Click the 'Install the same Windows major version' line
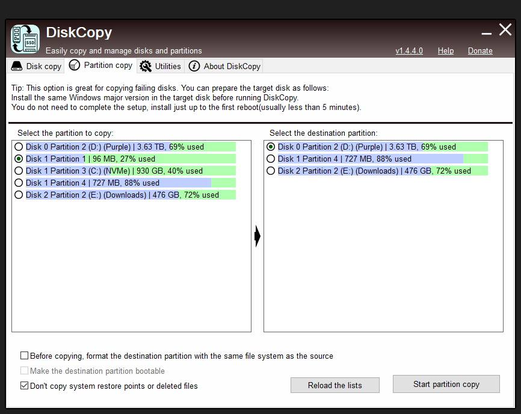The width and height of the screenshot is (521, 414). [x=155, y=97]
